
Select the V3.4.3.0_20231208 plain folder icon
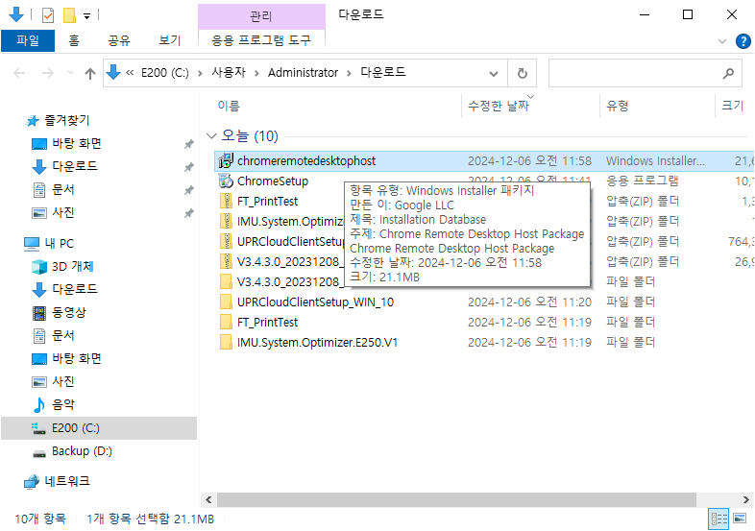pos(226,281)
